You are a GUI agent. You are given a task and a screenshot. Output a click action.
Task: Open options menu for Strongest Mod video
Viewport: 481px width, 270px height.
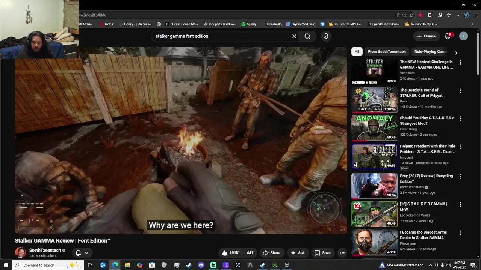coord(460,118)
